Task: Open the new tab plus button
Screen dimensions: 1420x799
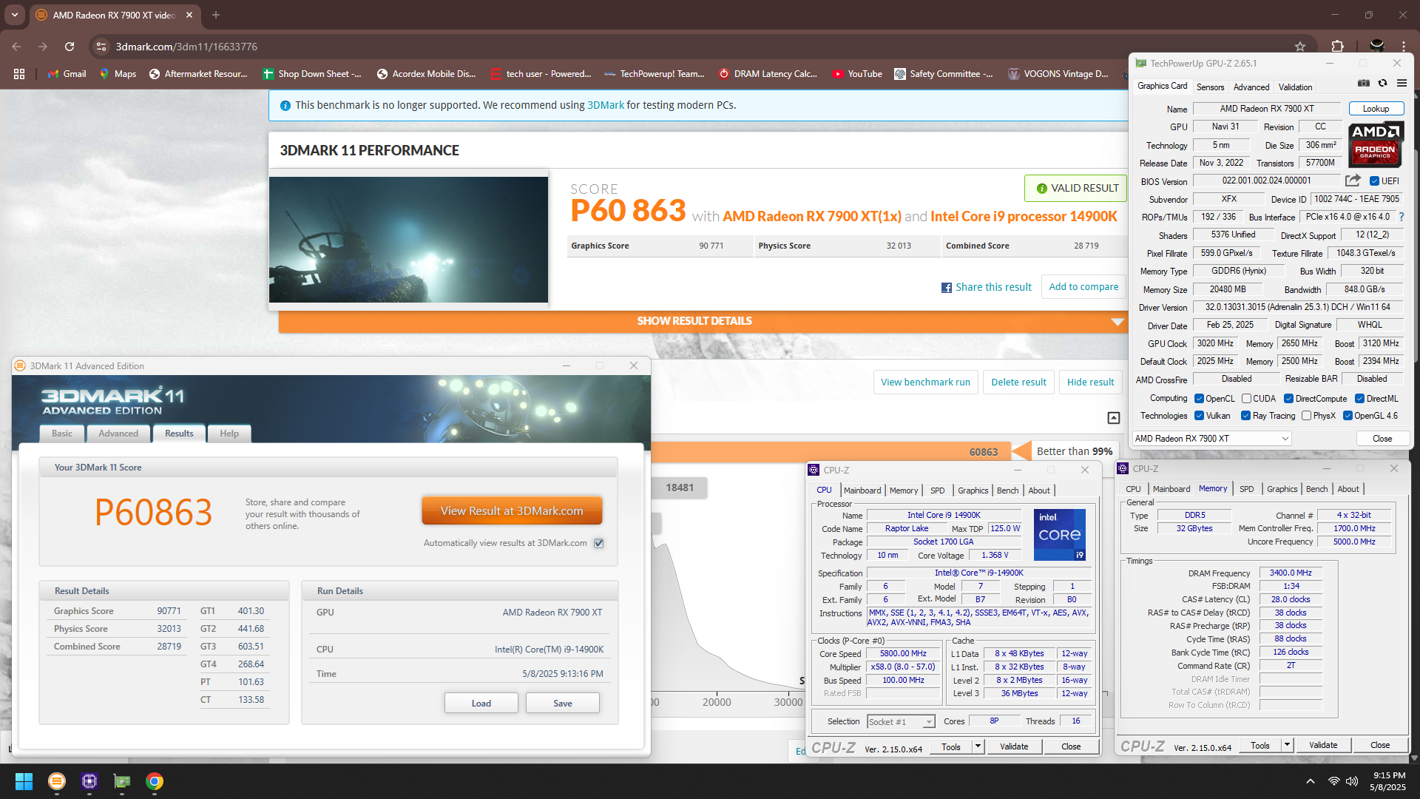Action: [216, 15]
